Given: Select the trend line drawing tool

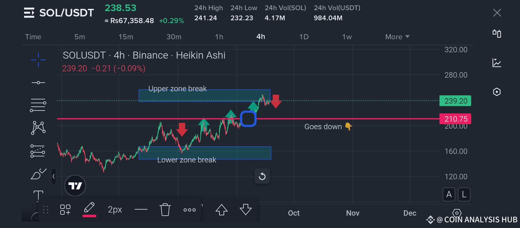Looking at the screenshot, I should (x=38, y=83).
